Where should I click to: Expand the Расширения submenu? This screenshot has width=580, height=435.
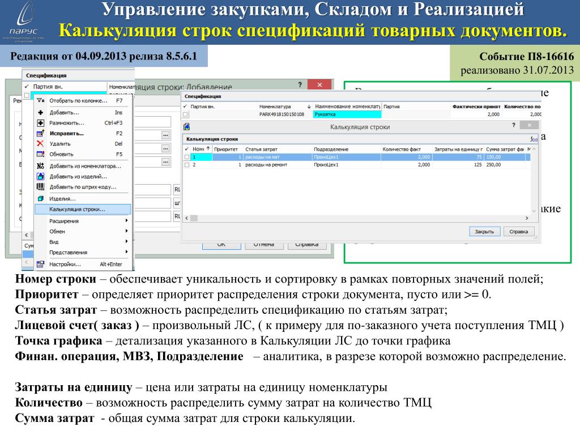coord(126,221)
